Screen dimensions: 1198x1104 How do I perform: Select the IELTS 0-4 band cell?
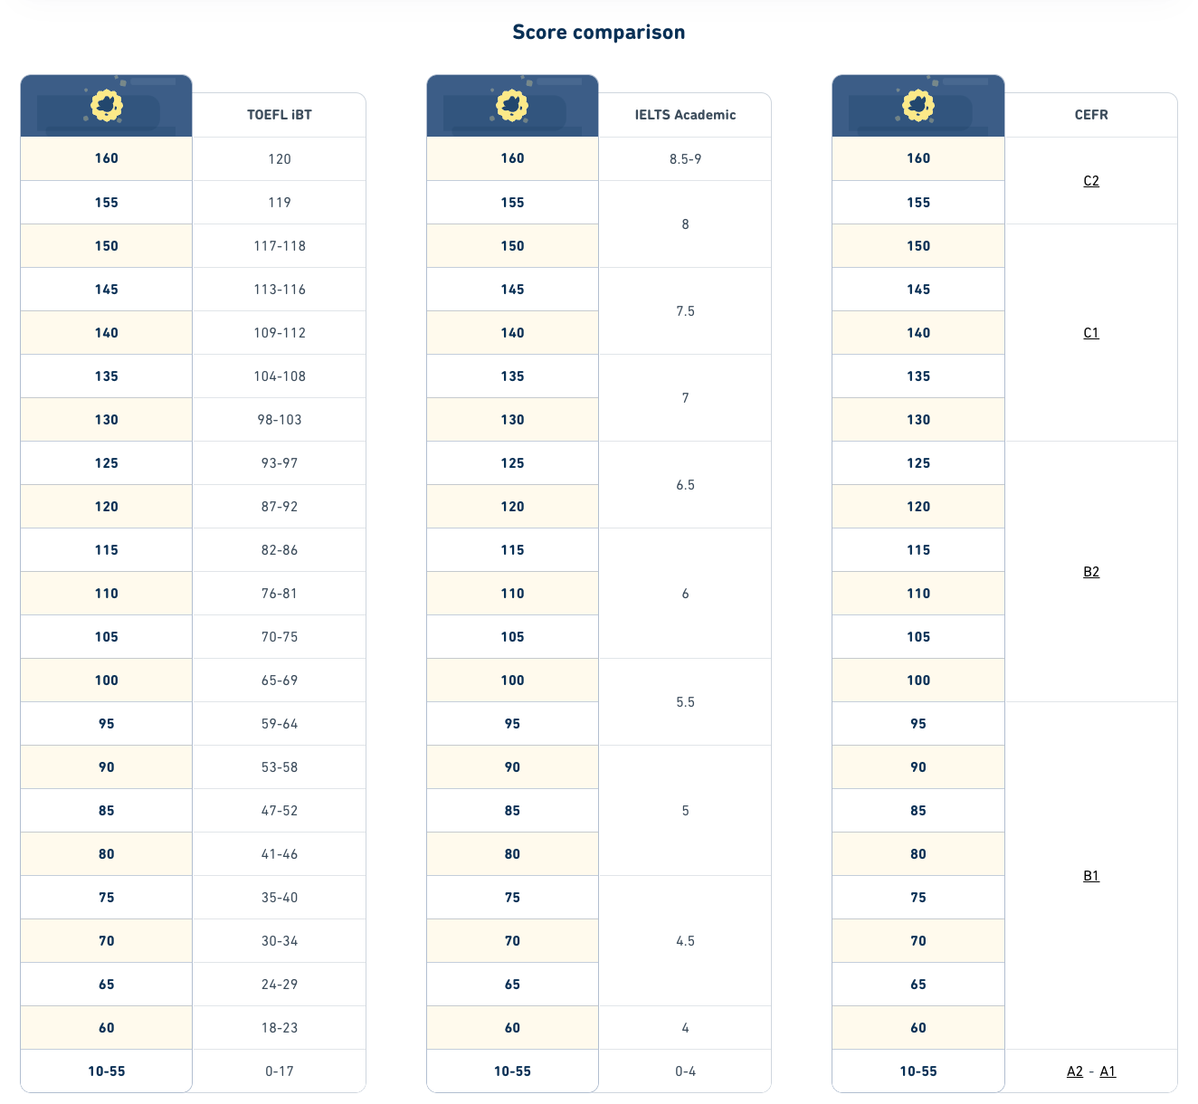(x=685, y=1071)
